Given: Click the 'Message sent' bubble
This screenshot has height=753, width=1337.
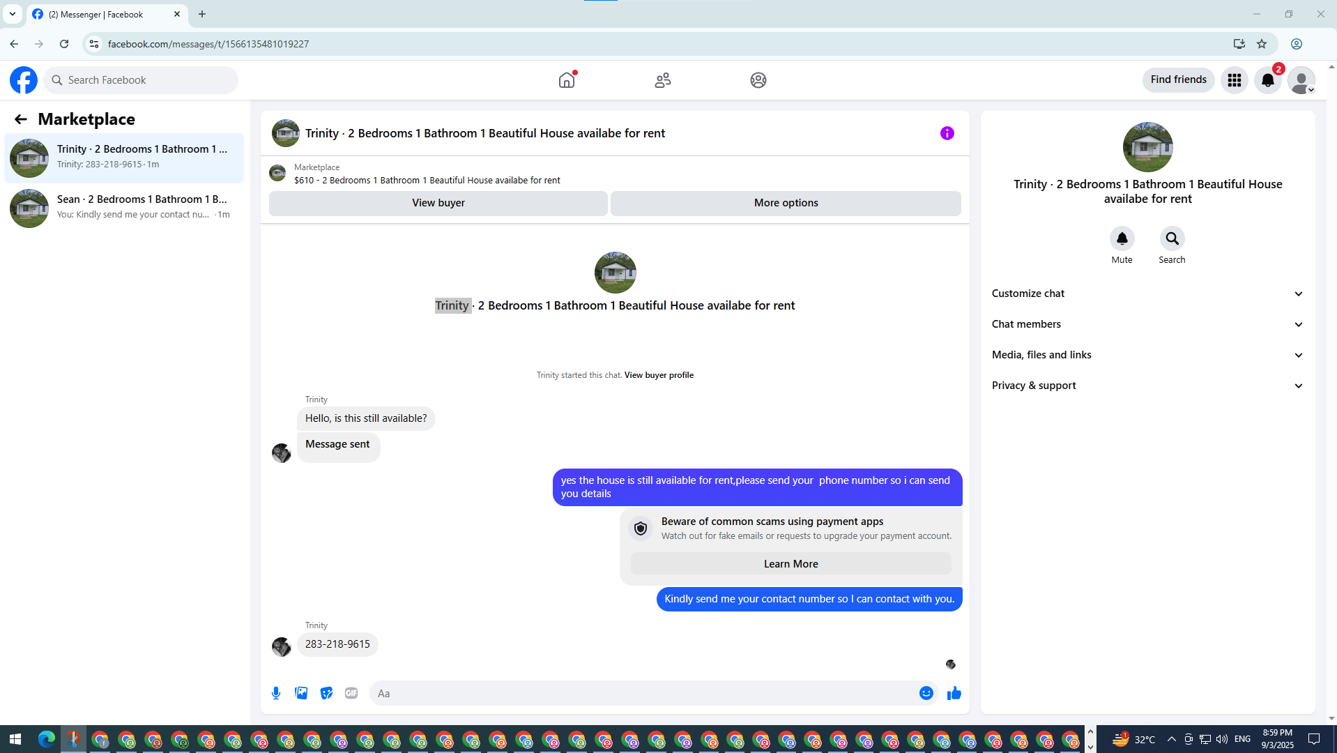Looking at the screenshot, I should coord(338,446).
